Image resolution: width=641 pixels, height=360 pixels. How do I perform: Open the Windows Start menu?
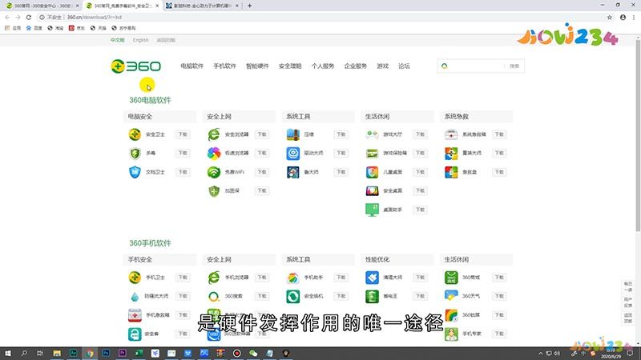tap(8, 353)
